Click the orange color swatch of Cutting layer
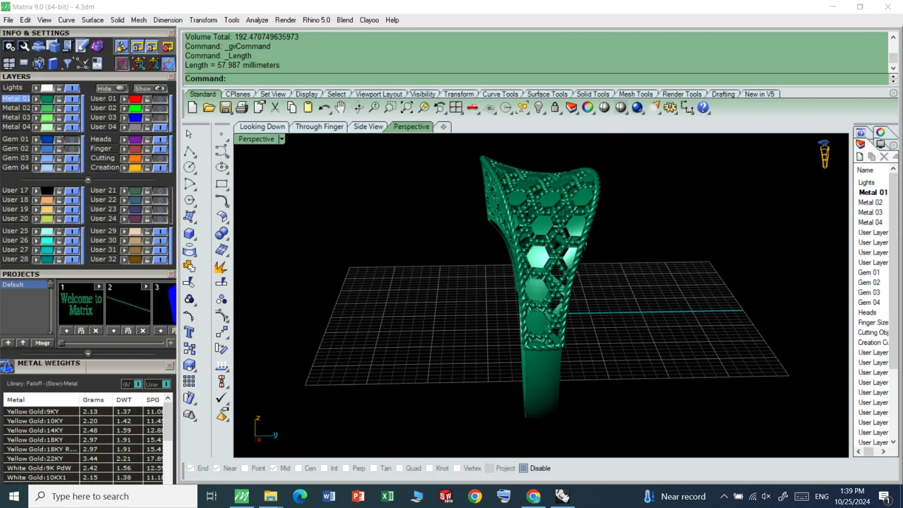Image resolution: width=903 pixels, height=508 pixels. (x=135, y=158)
